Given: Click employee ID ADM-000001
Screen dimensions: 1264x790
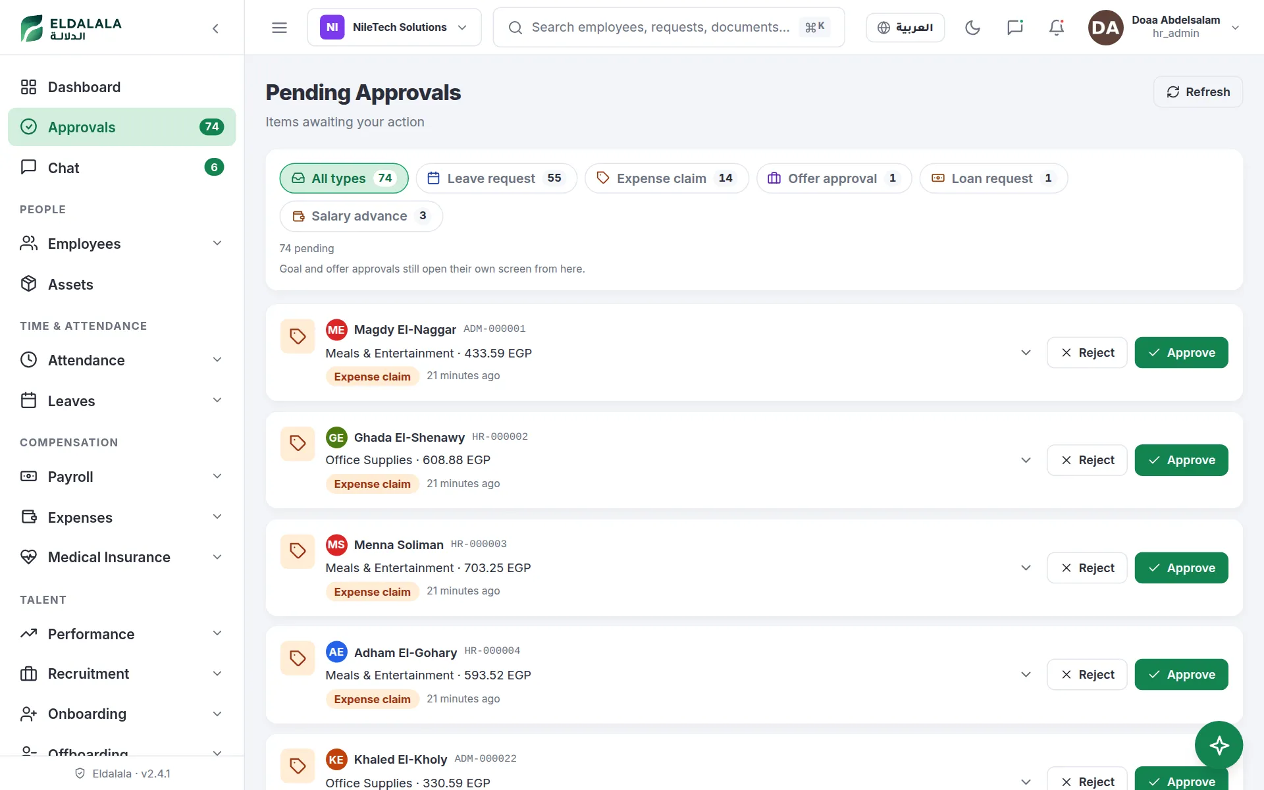Looking at the screenshot, I should coord(494,329).
